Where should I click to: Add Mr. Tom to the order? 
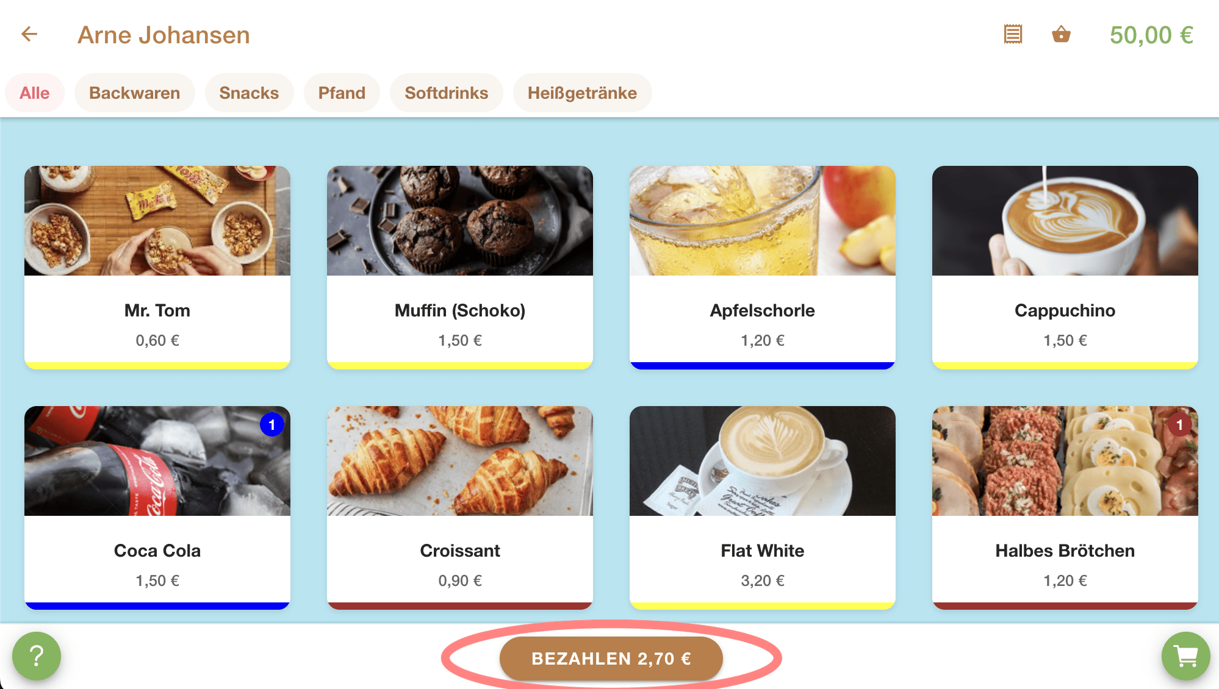tap(157, 267)
